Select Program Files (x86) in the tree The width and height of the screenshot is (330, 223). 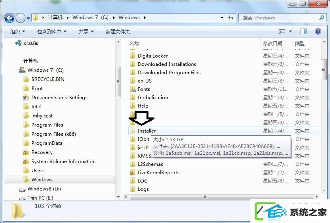(54, 134)
